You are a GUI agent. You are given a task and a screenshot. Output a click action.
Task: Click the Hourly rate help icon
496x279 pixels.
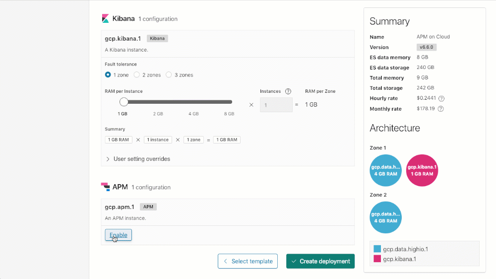441,99
